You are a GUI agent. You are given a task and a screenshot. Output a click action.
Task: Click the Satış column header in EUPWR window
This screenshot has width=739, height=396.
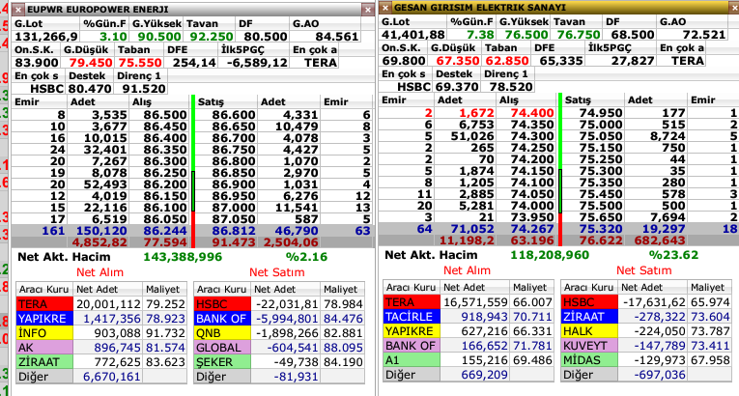[211, 101]
